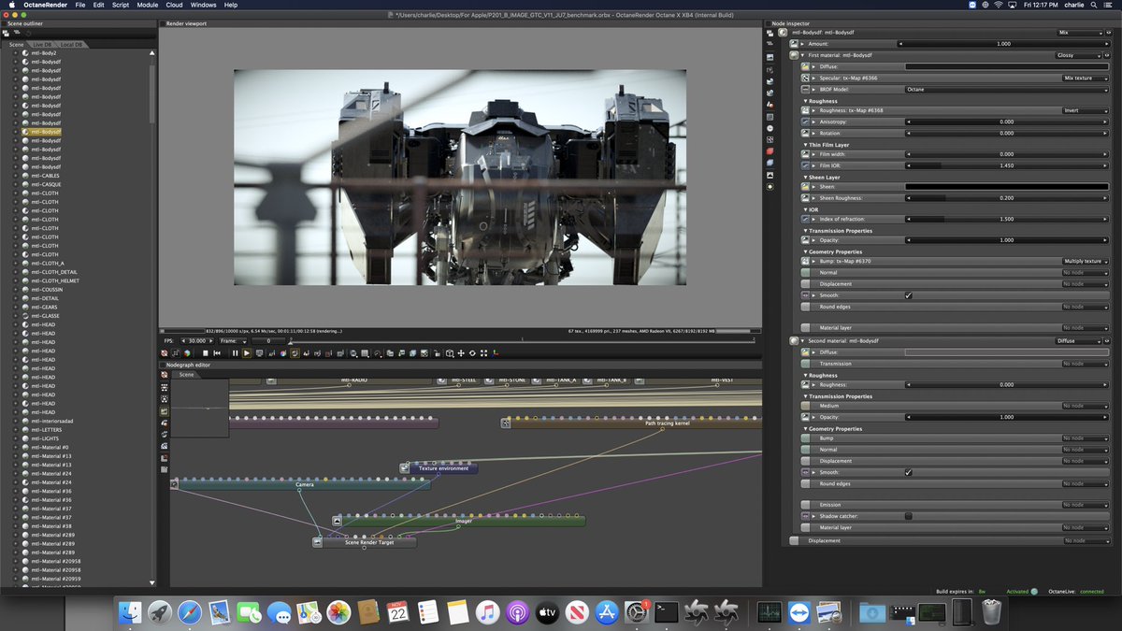Click the First material sphere icon
This screenshot has height=631, width=1122.
[x=794, y=55]
